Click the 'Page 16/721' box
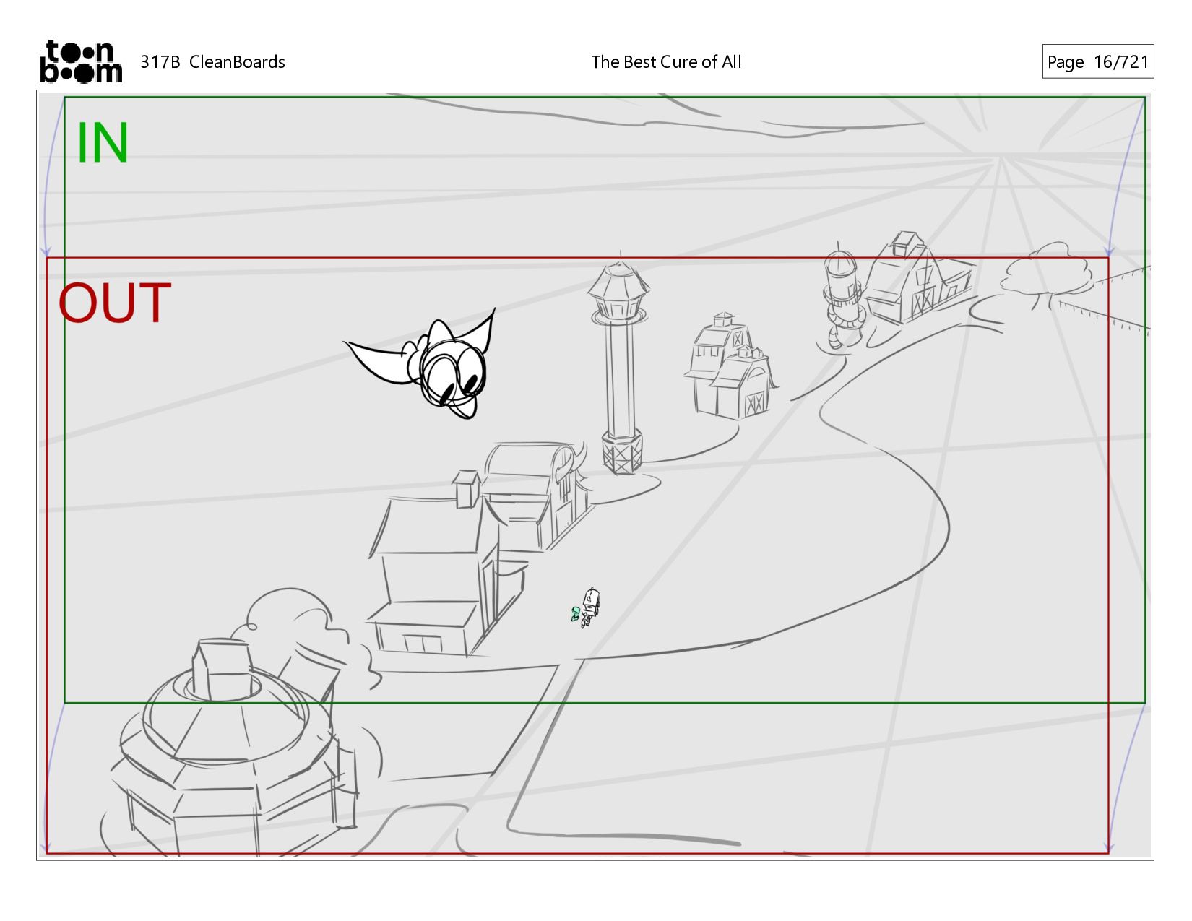The width and height of the screenshot is (1192, 921). (x=1097, y=61)
